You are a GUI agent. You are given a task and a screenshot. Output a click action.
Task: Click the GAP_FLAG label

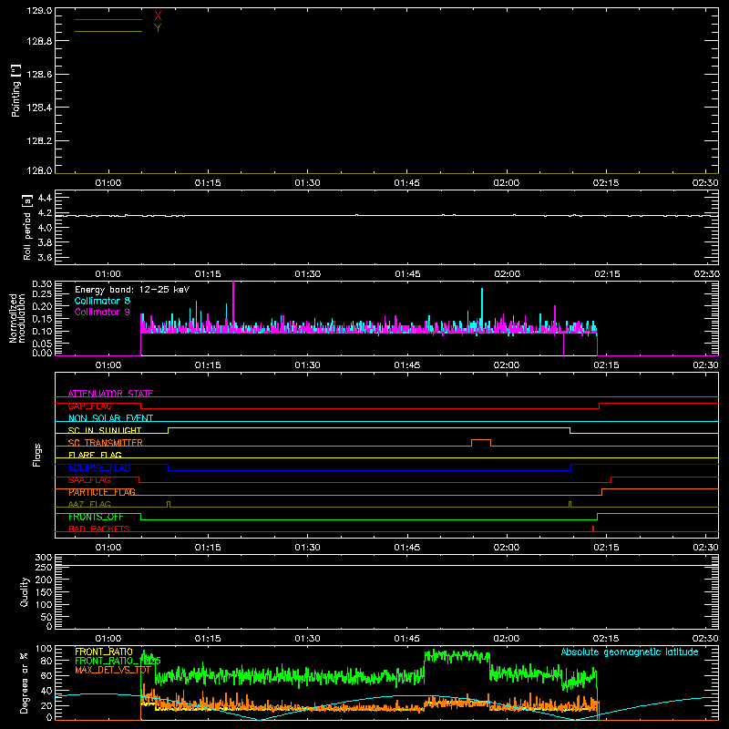[89, 406]
